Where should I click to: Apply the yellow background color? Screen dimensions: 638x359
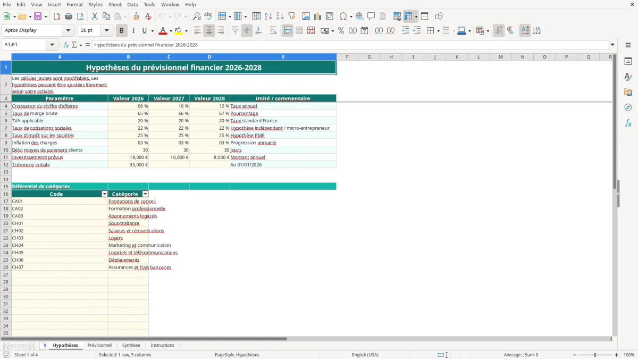point(178,31)
